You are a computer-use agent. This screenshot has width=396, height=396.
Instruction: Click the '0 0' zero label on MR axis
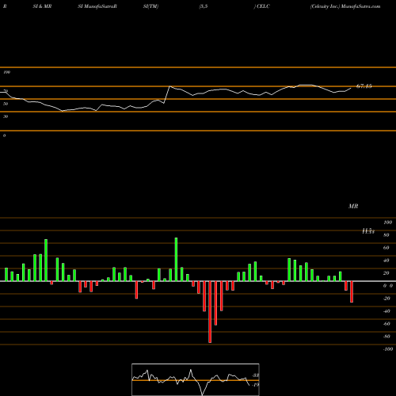[x=388, y=286]
